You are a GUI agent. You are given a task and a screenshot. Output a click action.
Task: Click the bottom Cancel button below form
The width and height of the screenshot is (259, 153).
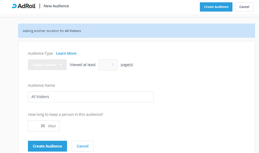point(83,146)
